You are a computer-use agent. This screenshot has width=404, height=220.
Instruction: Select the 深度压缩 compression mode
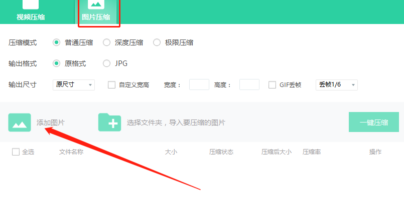tap(106, 42)
